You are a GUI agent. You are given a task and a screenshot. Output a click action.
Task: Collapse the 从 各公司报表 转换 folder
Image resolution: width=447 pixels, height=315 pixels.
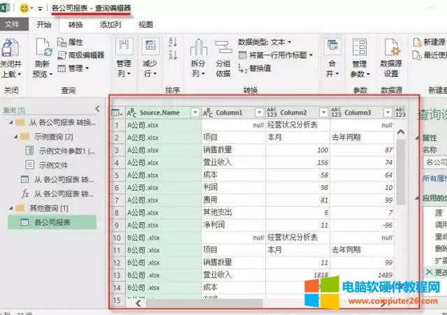11,123
